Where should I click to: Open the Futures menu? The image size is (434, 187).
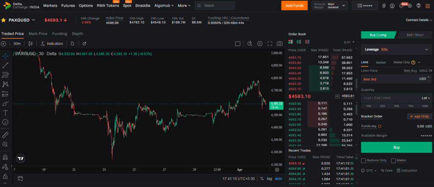(x=68, y=6)
